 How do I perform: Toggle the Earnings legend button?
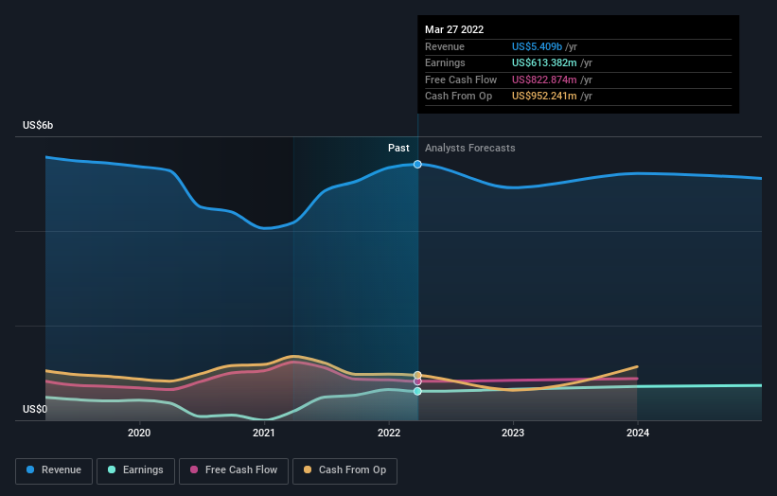(135, 470)
